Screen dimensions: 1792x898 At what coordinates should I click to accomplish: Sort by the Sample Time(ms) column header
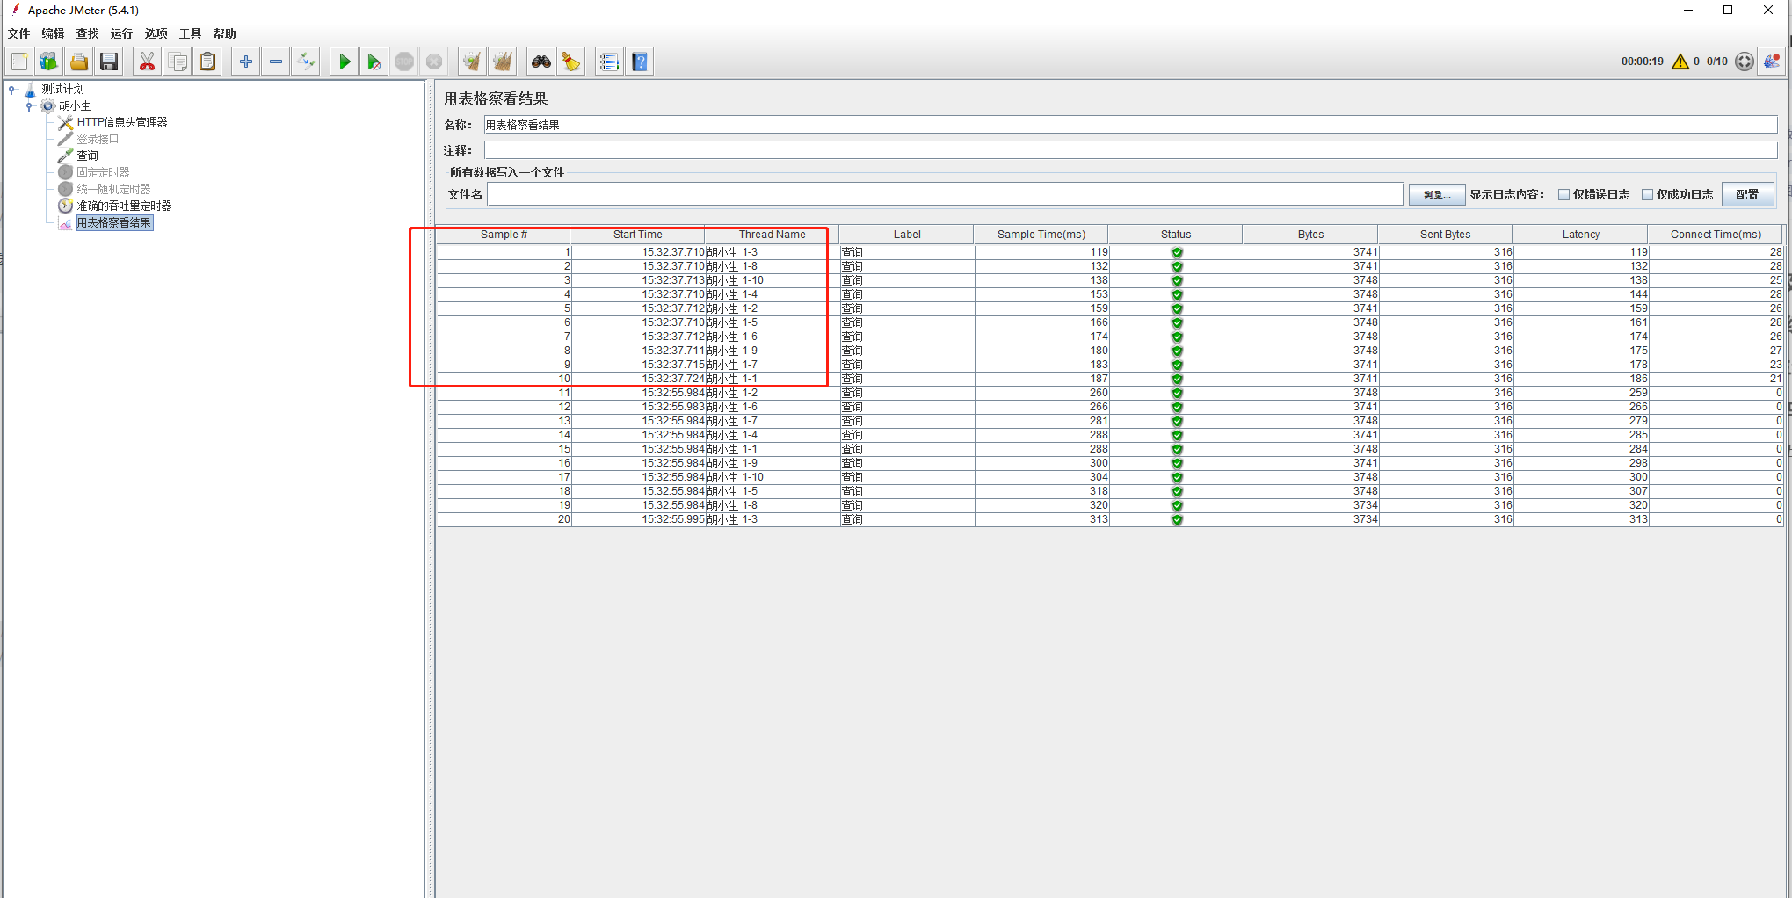tap(1041, 235)
